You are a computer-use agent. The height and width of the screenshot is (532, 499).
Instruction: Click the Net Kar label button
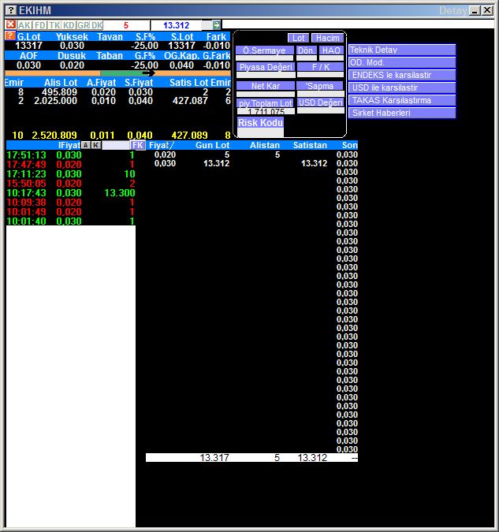tap(266, 86)
